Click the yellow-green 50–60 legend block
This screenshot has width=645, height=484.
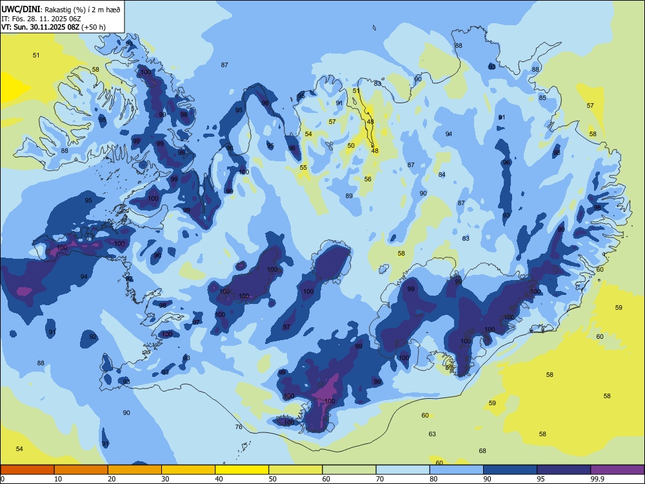[295, 470]
